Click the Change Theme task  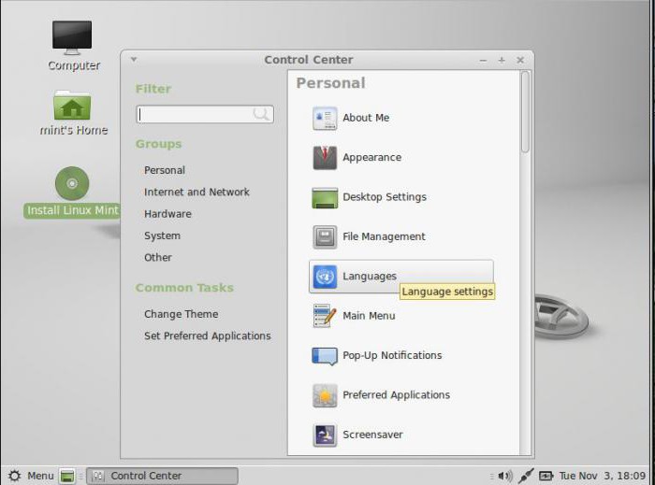click(182, 314)
